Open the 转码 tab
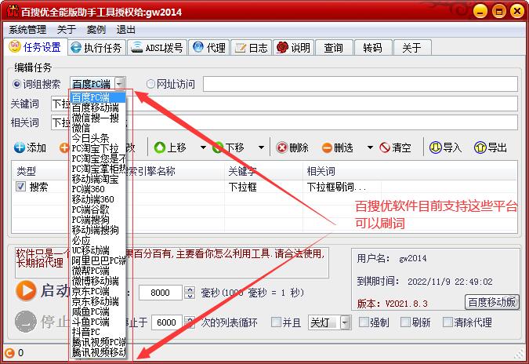Image resolution: width=529 pixels, height=364 pixels. (x=373, y=48)
